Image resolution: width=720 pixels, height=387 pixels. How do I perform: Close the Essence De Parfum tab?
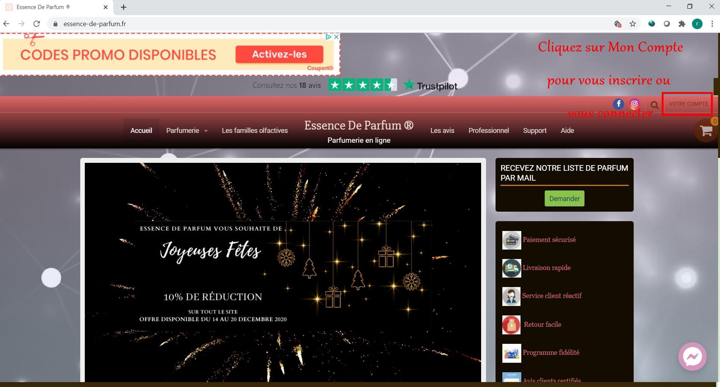(x=106, y=7)
